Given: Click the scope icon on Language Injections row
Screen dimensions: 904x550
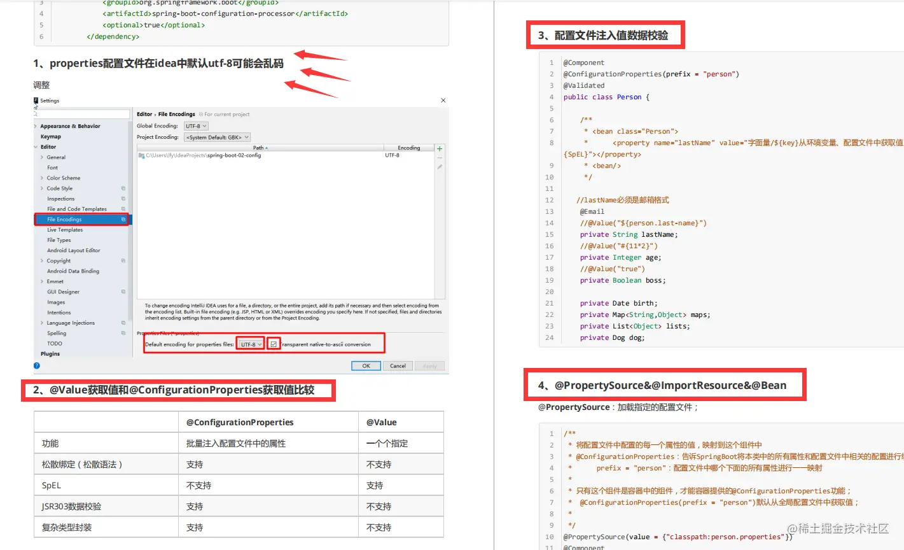Looking at the screenshot, I should point(123,323).
